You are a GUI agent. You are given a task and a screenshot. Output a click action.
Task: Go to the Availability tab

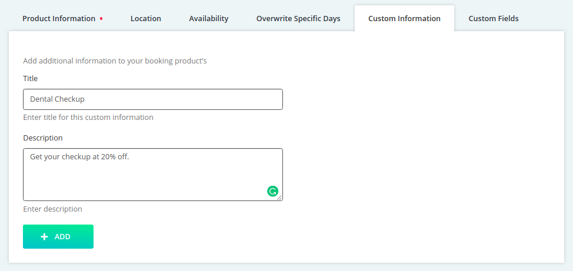pos(209,19)
